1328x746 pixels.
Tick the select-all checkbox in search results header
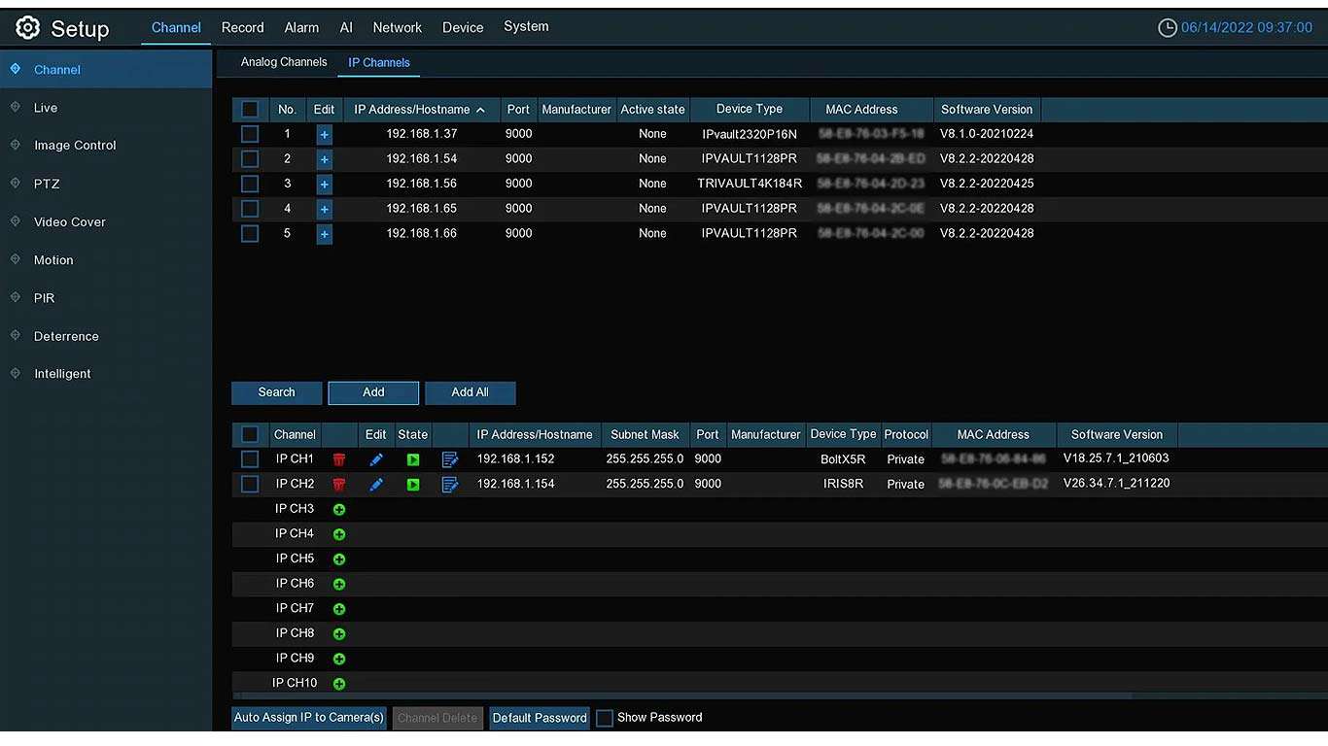pyautogui.click(x=250, y=110)
